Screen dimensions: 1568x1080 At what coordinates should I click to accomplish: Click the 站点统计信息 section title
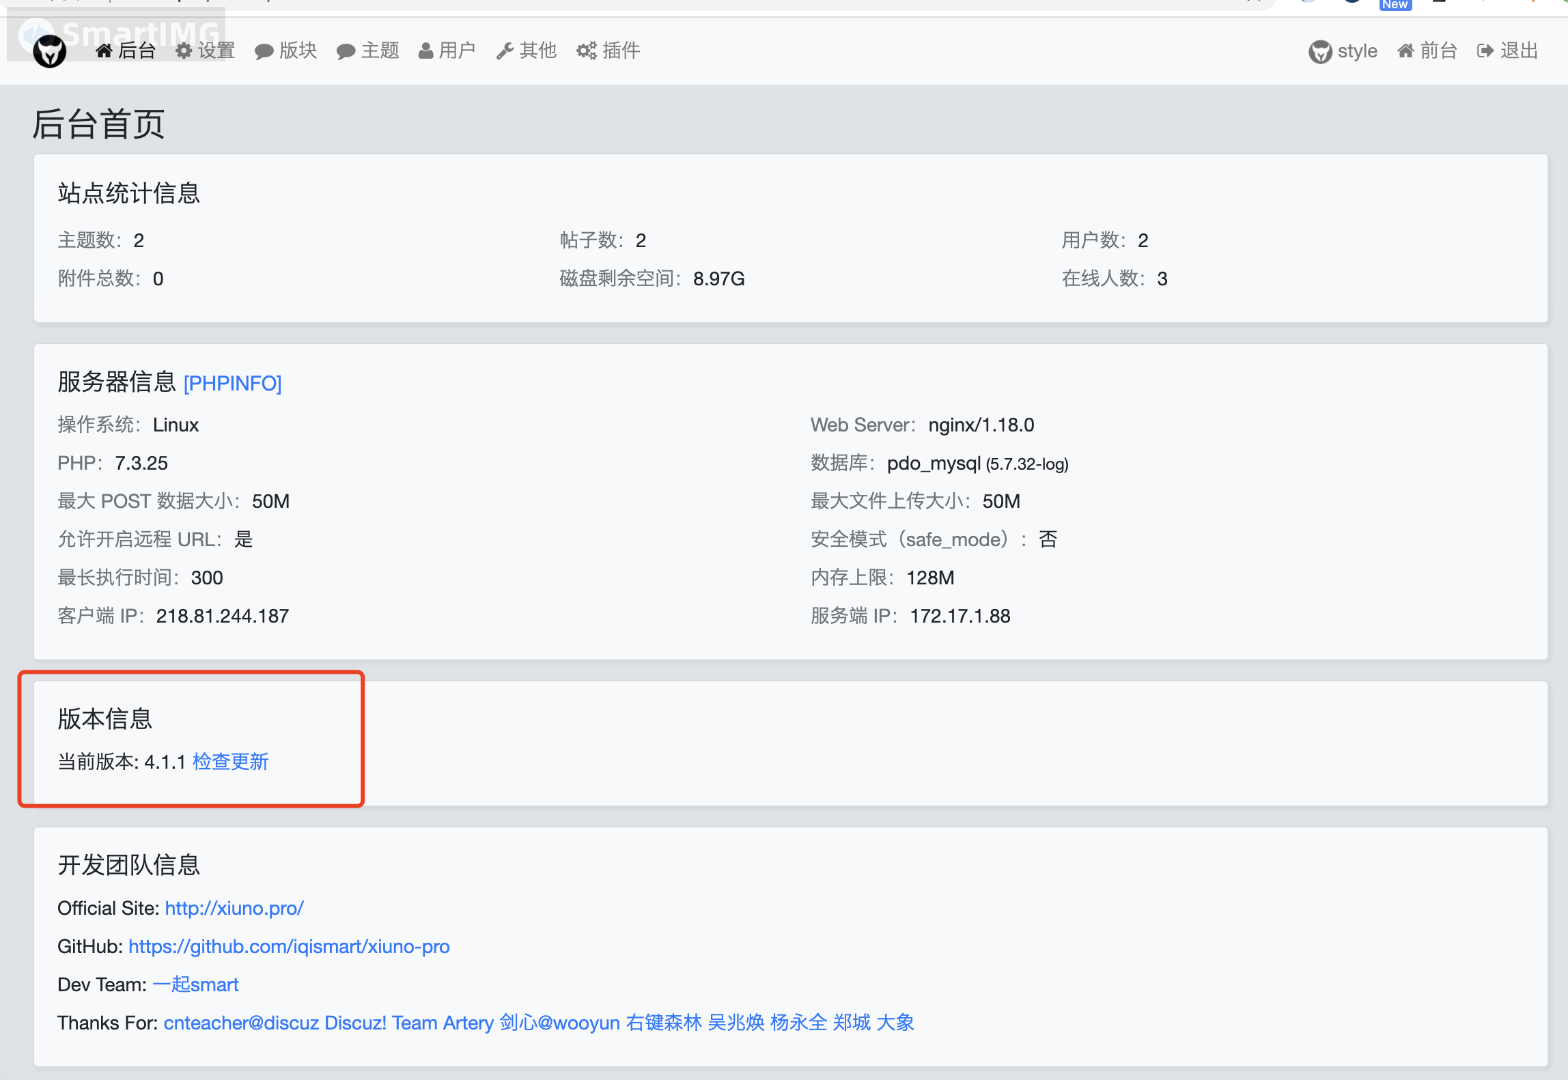click(x=128, y=193)
